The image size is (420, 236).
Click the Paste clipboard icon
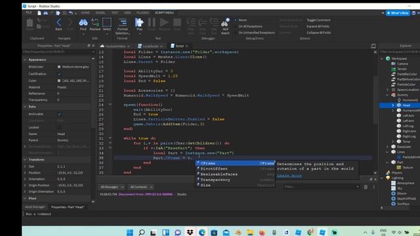30,23
